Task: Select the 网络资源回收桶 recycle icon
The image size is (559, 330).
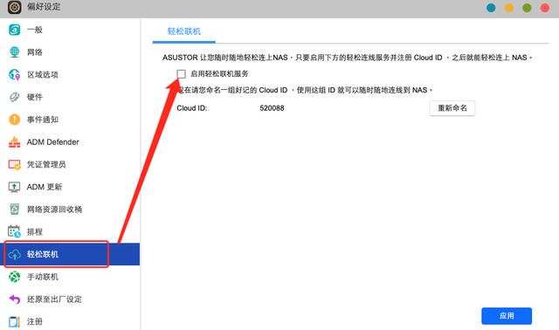Action: point(14,210)
